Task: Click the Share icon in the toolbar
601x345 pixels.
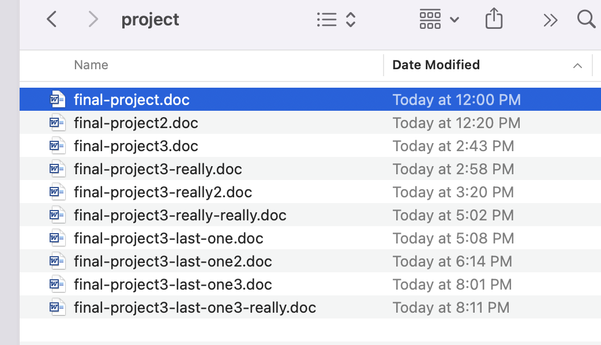Action: pos(494,19)
